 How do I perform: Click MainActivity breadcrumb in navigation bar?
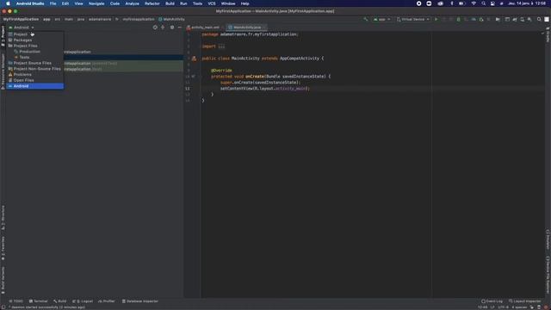(171, 19)
